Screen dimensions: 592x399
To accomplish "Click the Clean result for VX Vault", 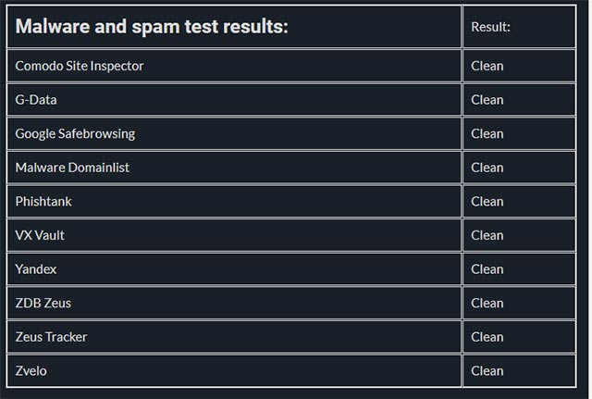I will pyautogui.click(x=487, y=235).
